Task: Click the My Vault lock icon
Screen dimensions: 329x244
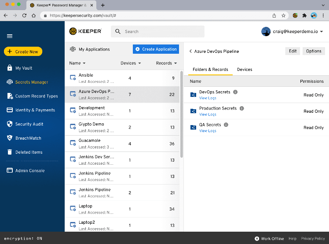Action: point(10,68)
